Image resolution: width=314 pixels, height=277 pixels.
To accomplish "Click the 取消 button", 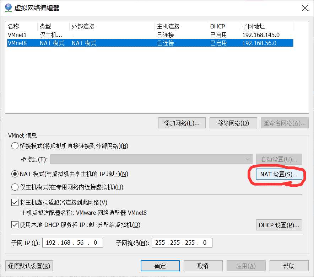I will click(203, 266).
